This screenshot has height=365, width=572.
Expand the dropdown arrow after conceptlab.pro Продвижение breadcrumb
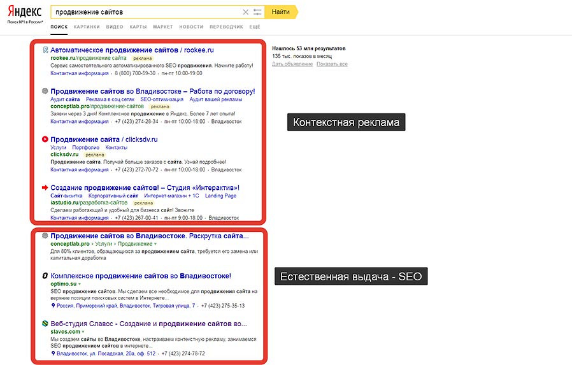point(155,244)
